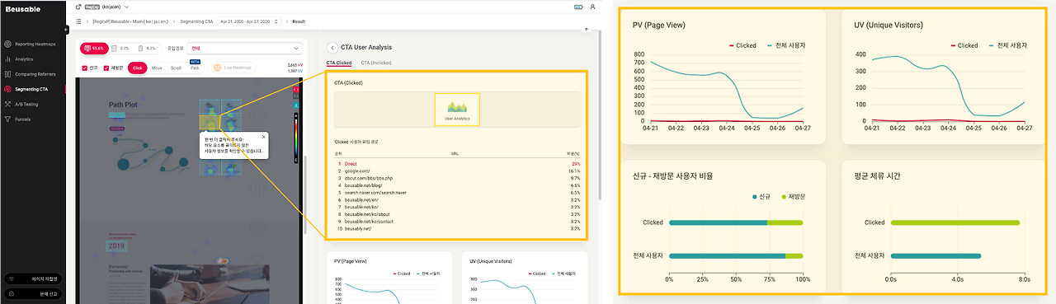The image size is (1056, 304).
Task: Click the Segmenting CTA sidebar icon
Action: click(7, 89)
